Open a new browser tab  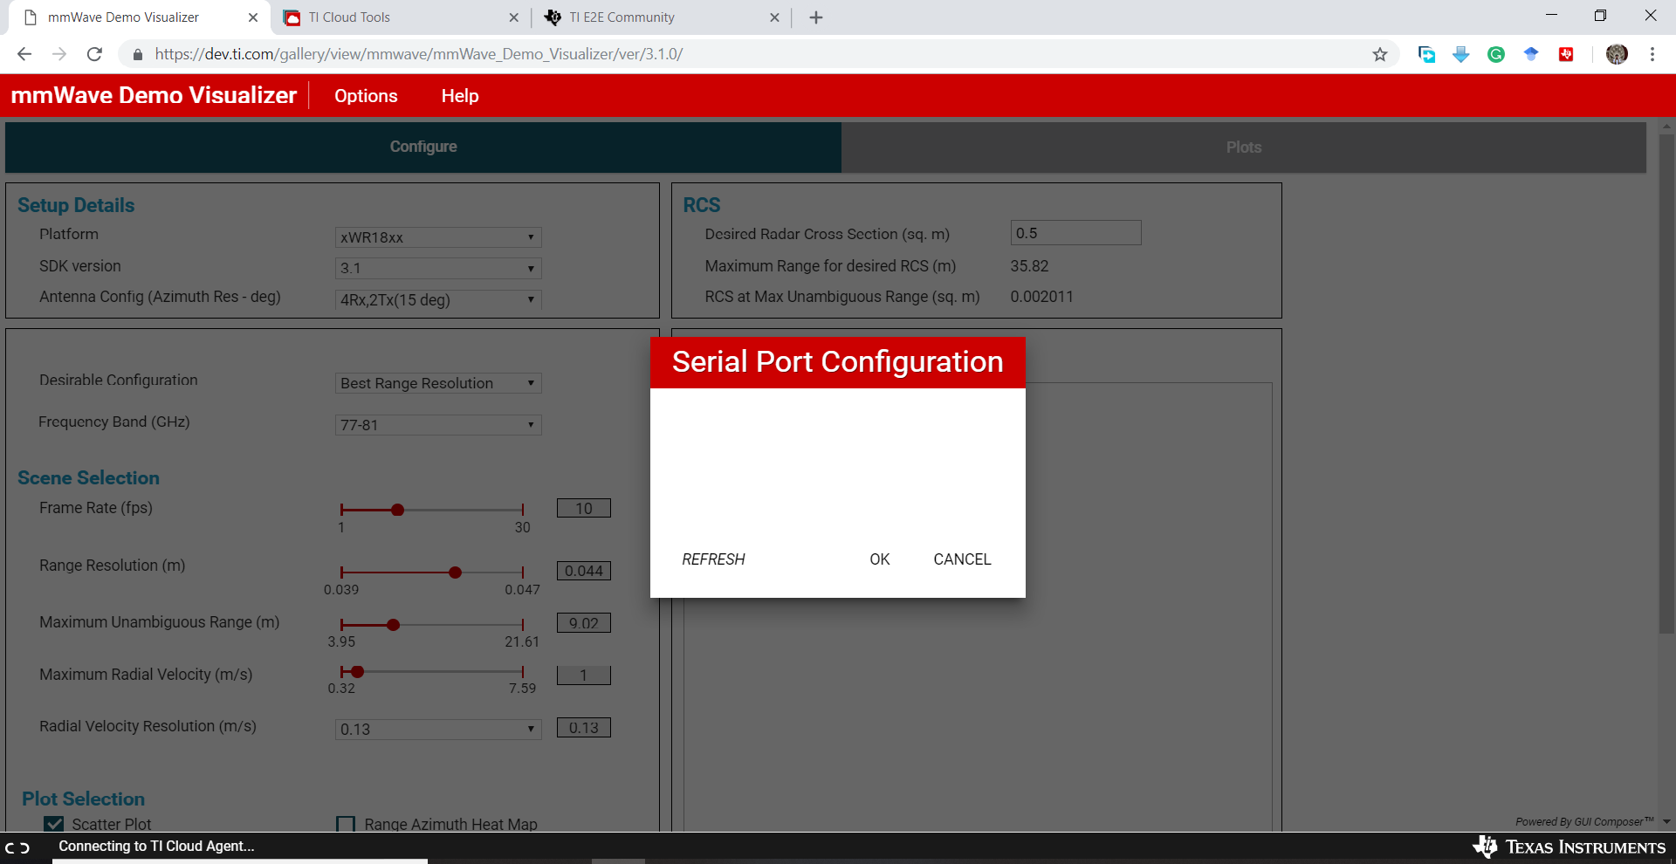816,17
